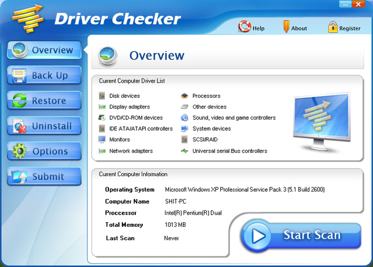The width and height of the screenshot is (373, 267).
Task: Click the play arrow on Start Scan
Action: 258,236
